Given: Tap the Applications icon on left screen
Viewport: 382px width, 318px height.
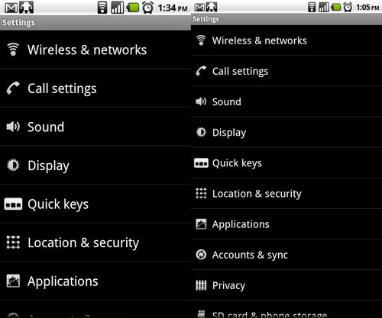Looking at the screenshot, I should (x=13, y=281).
